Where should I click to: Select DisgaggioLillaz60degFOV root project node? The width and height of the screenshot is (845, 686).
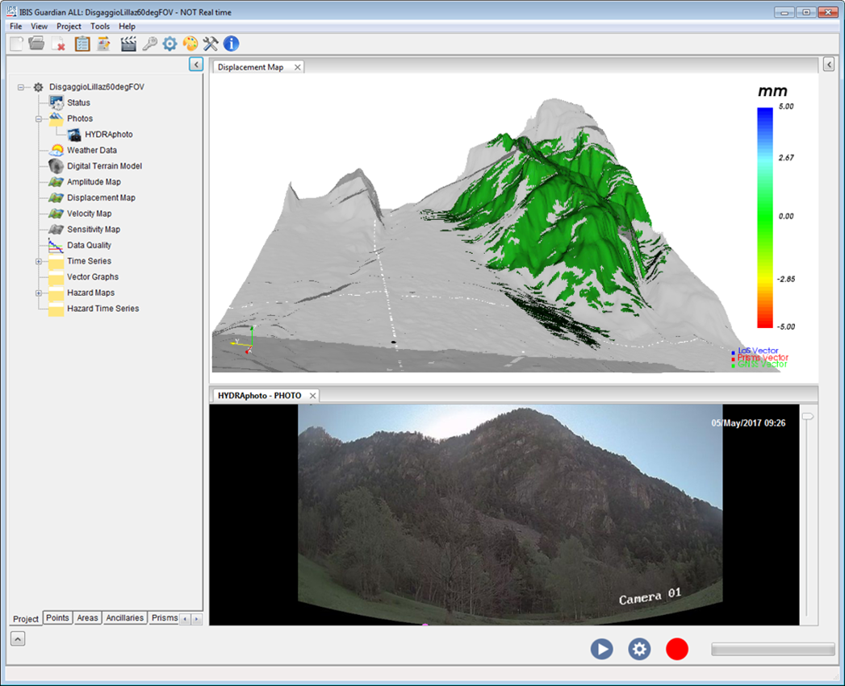coord(97,87)
